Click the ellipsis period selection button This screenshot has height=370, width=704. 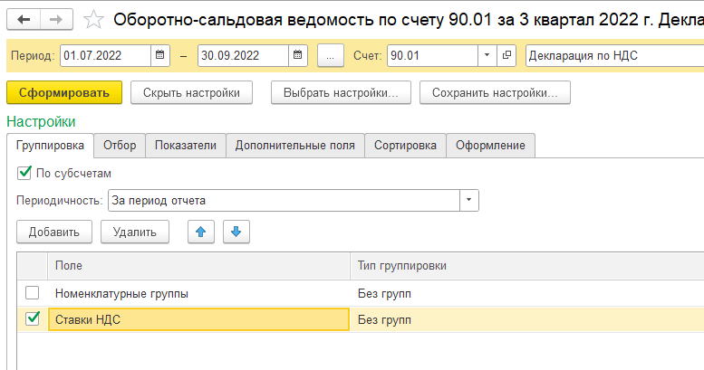tap(330, 55)
